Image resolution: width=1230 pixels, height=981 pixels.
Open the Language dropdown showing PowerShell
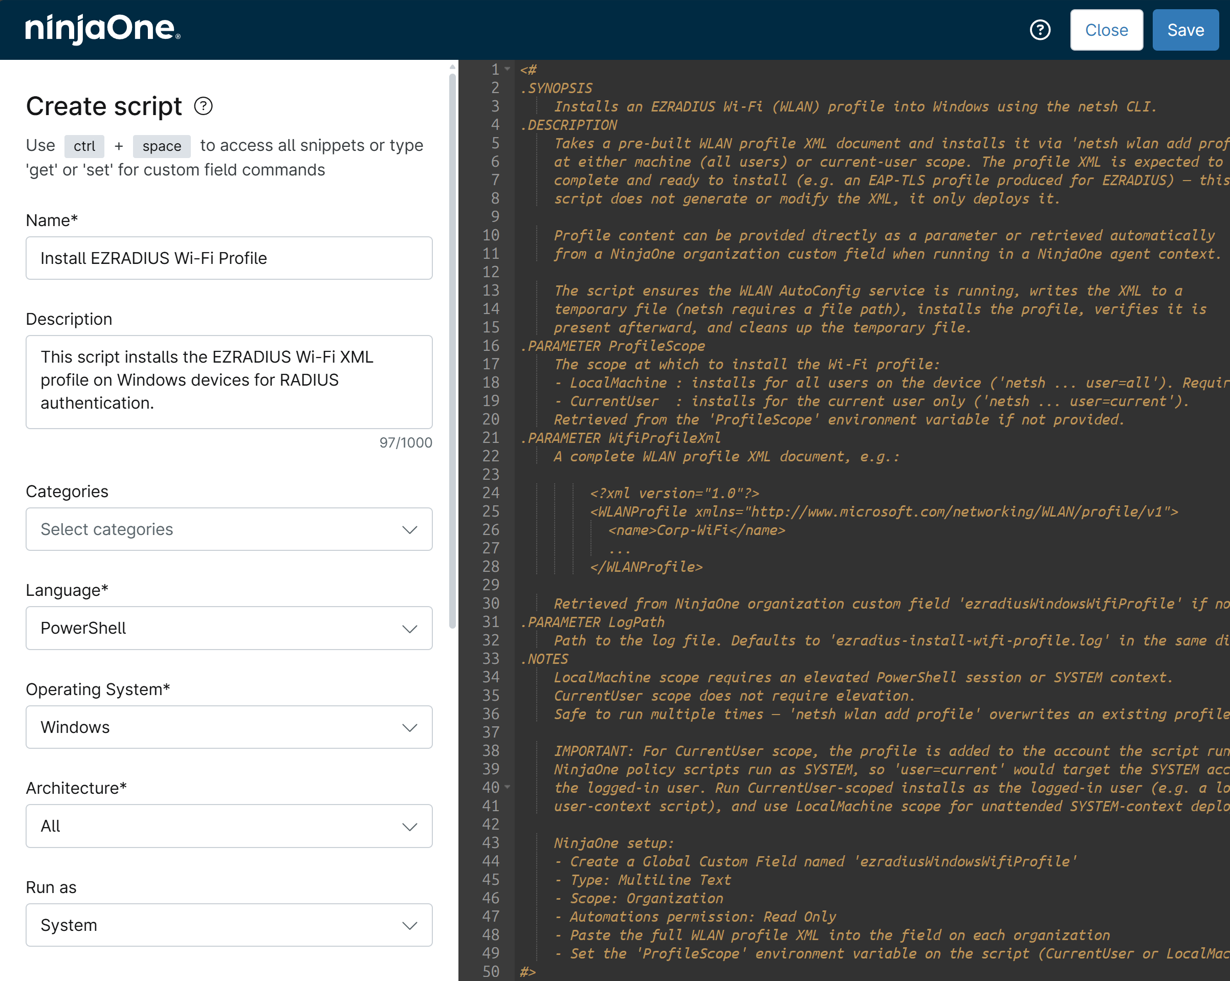click(x=229, y=628)
